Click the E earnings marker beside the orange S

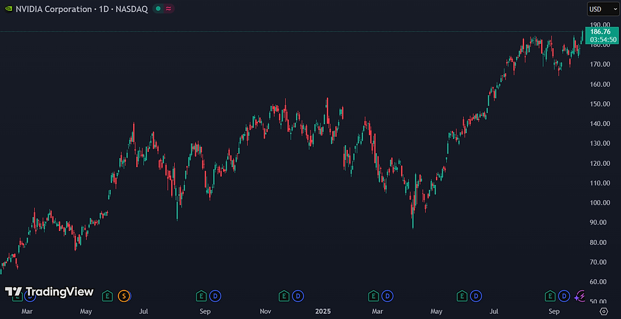pyautogui.click(x=107, y=295)
